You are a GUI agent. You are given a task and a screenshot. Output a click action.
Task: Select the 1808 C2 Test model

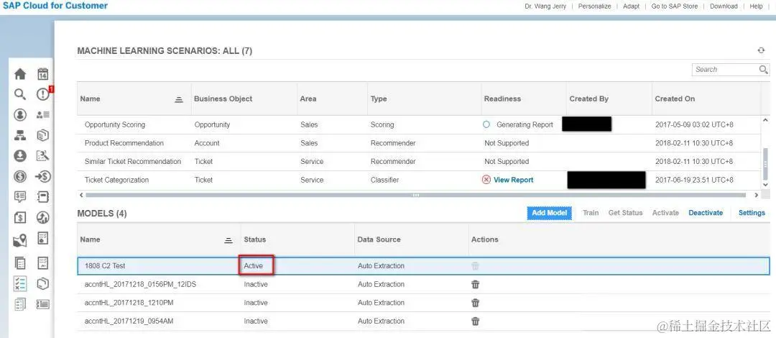click(424, 266)
